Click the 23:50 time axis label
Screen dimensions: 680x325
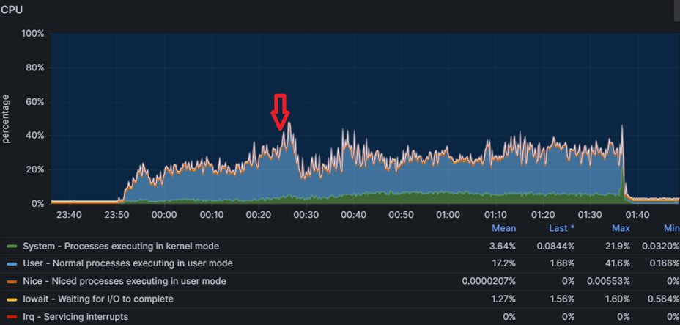pyautogui.click(x=117, y=215)
